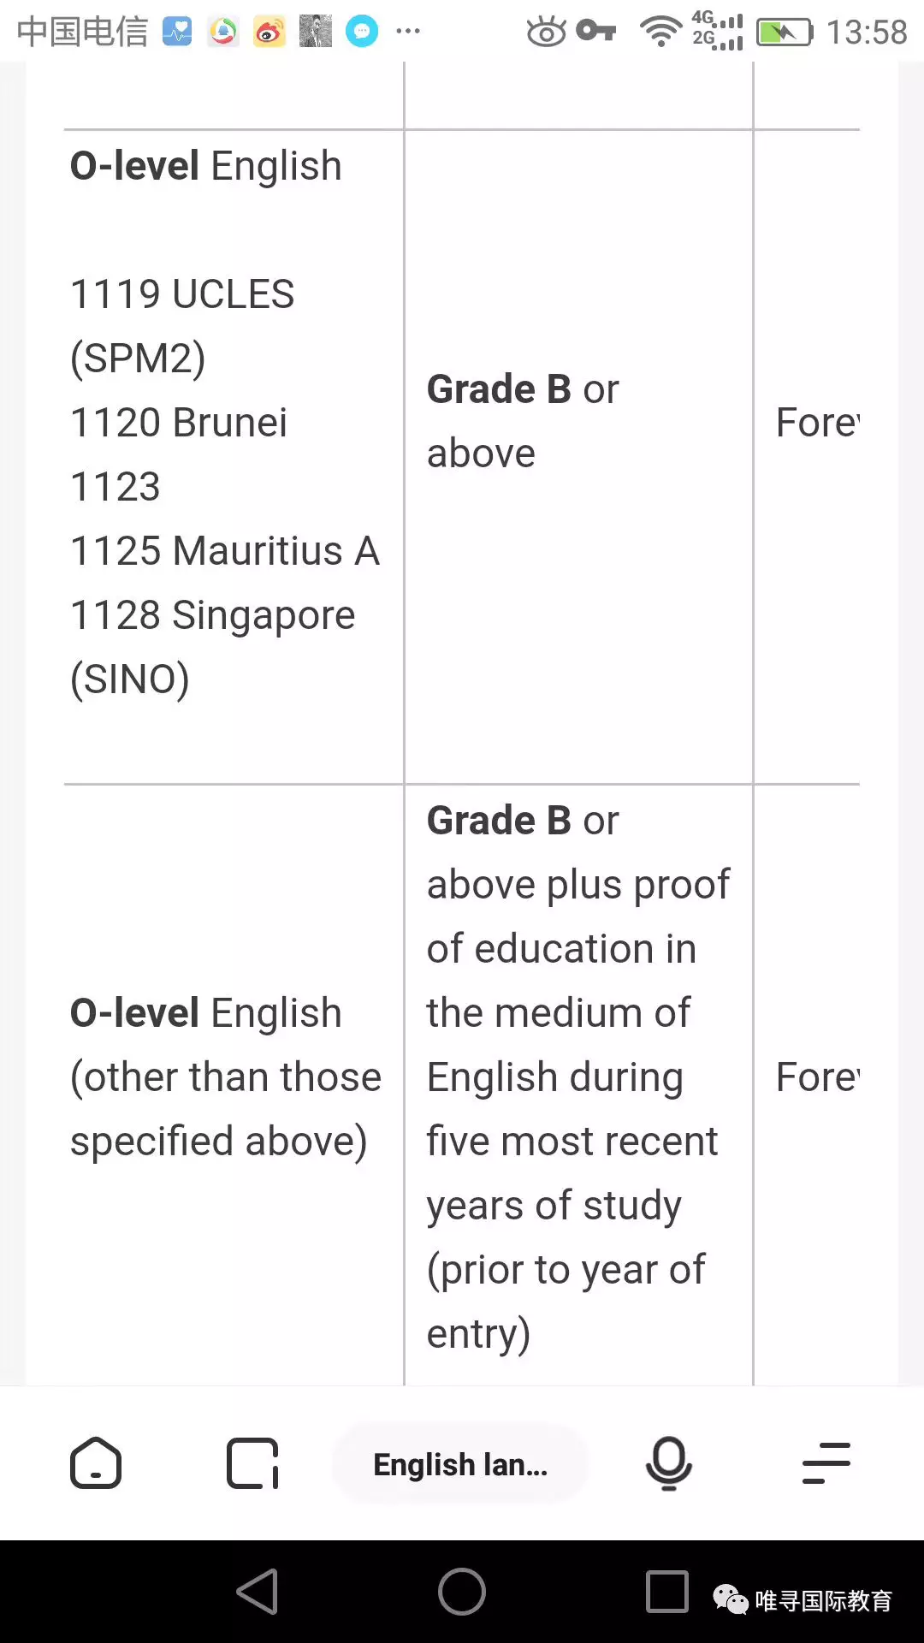
Task: Tap the Wi-Fi status icon
Action: pyautogui.click(x=660, y=32)
